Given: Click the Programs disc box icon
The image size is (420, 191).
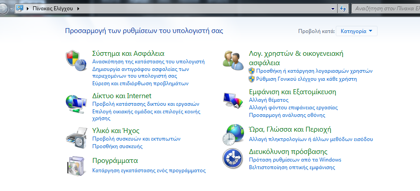Looking at the screenshot, I should (x=76, y=166).
